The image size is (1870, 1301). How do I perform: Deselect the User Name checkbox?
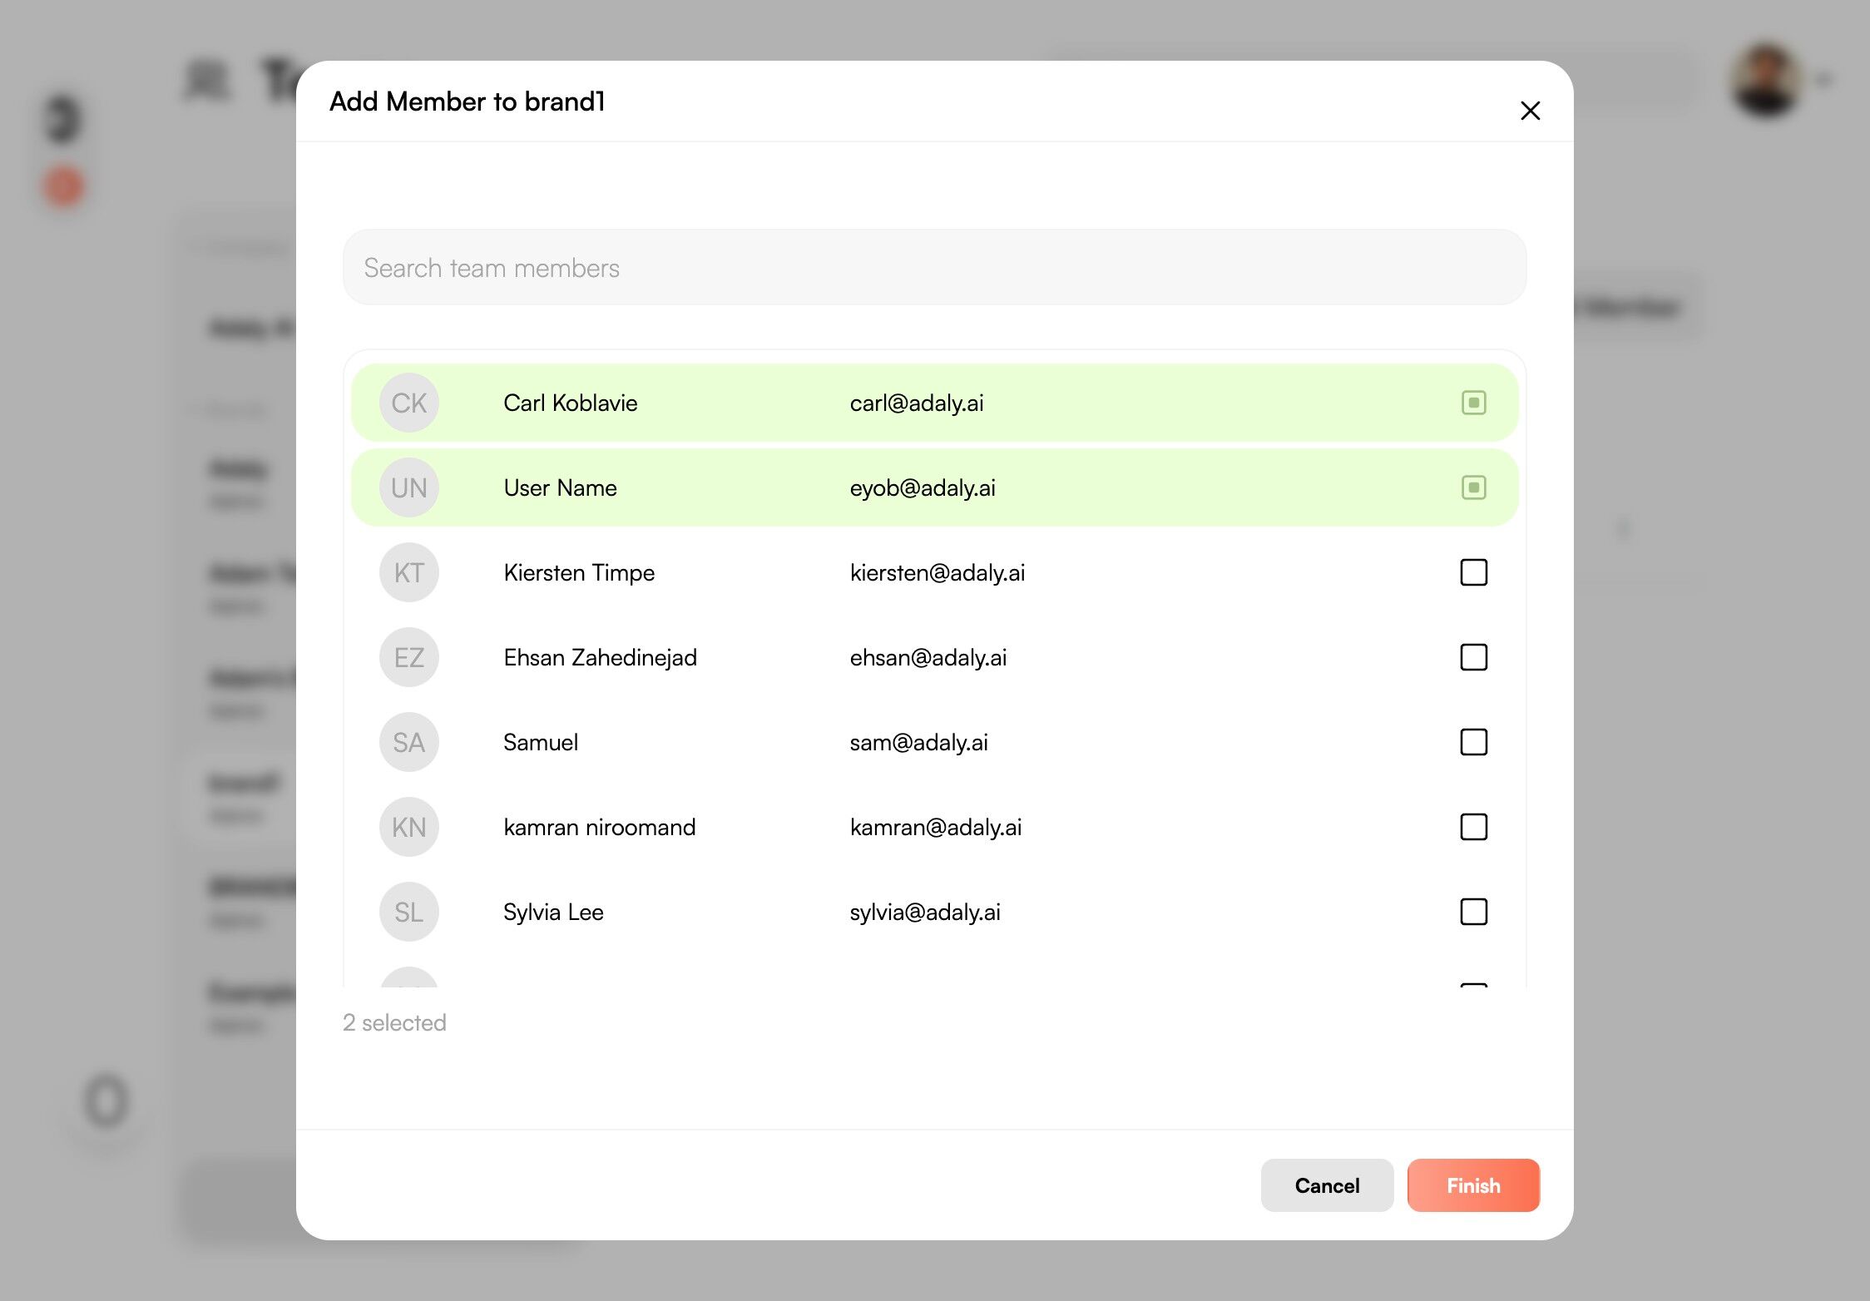click(x=1473, y=488)
